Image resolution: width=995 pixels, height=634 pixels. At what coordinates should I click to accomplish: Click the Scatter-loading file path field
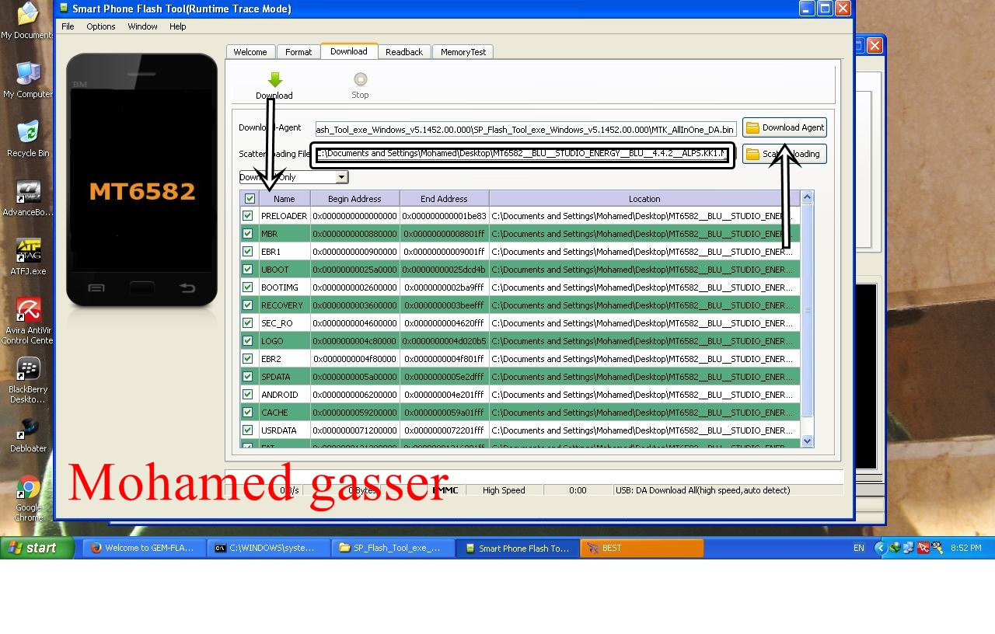(522, 155)
